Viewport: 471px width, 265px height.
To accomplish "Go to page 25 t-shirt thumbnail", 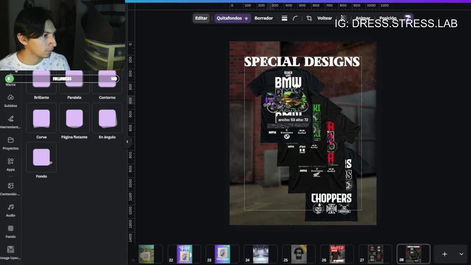I will [299, 254].
